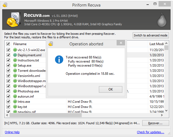Close the Operation aborted dialog
This screenshot has height=137, width=173.
[x=121, y=44]
